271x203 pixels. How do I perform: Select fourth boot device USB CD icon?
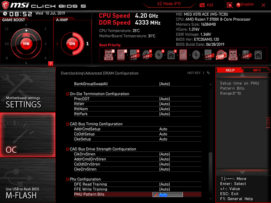pyautogui.click(x=147, y=55)
